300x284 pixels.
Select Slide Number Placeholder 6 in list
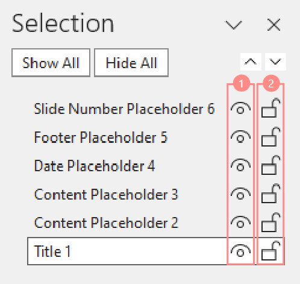coord(124,109)
